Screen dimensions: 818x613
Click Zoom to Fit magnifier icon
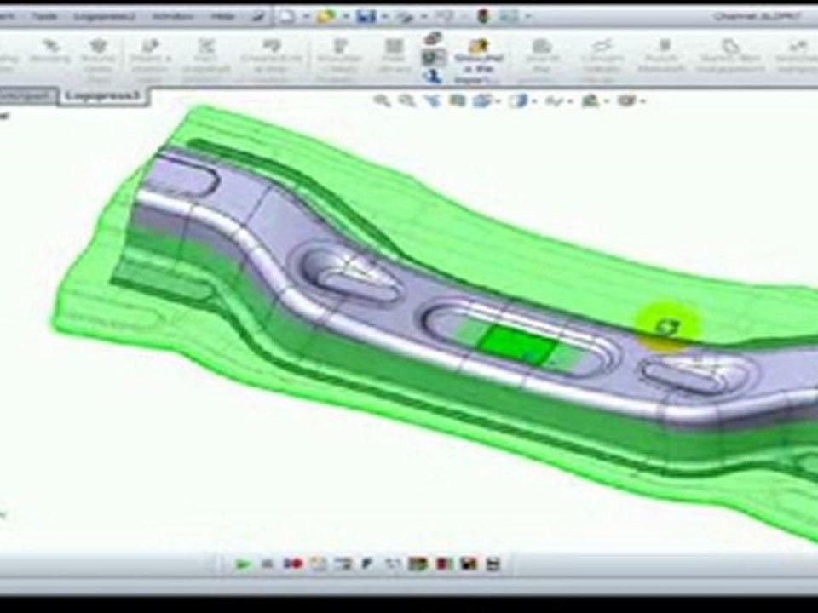383,100
